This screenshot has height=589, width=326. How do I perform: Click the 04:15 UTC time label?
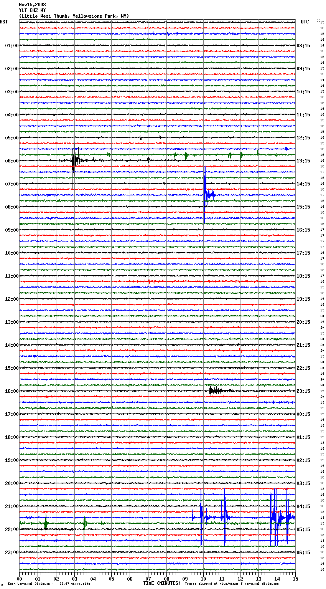pyautogui.click(x=303, y=506)
